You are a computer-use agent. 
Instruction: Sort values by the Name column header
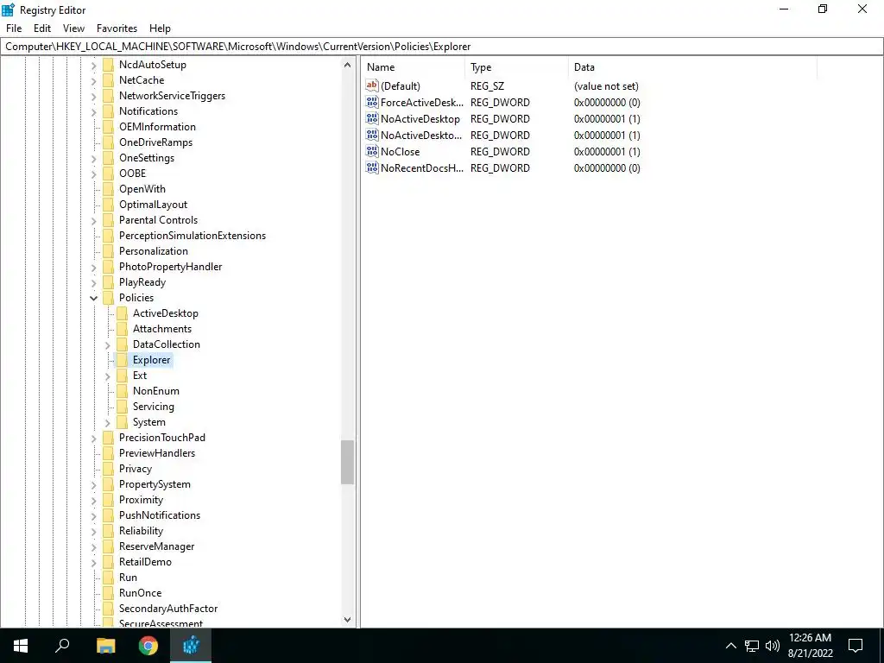[414, 67]
